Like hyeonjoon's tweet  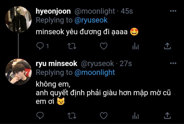pyautogui.click(x=104, y=46)
